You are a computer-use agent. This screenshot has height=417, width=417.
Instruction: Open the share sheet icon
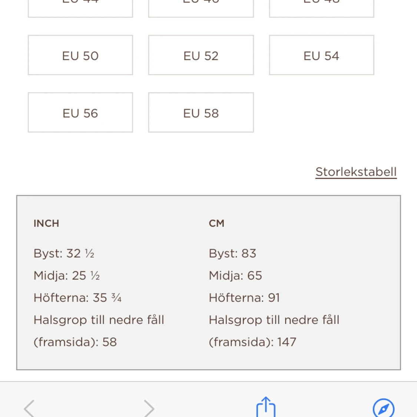tap(266, 407)
